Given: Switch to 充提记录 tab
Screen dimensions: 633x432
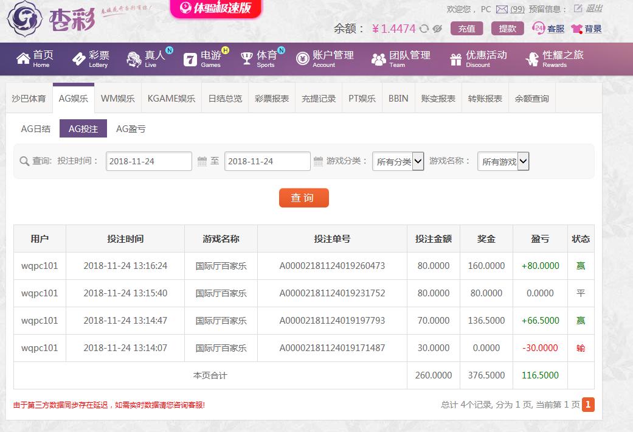Looking at the screenshot, I should click(319, 99).
